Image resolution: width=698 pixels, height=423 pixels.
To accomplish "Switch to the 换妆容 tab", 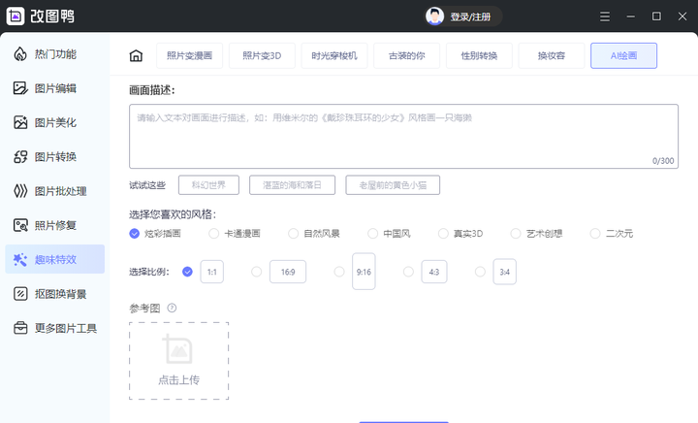I will coord(552,55).
